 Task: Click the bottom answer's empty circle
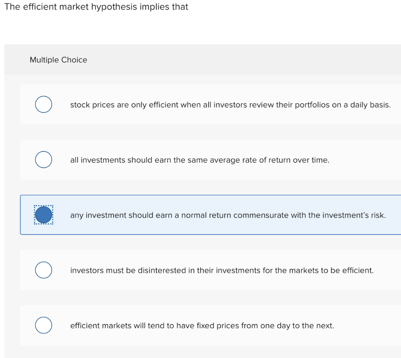click(43, 325)
